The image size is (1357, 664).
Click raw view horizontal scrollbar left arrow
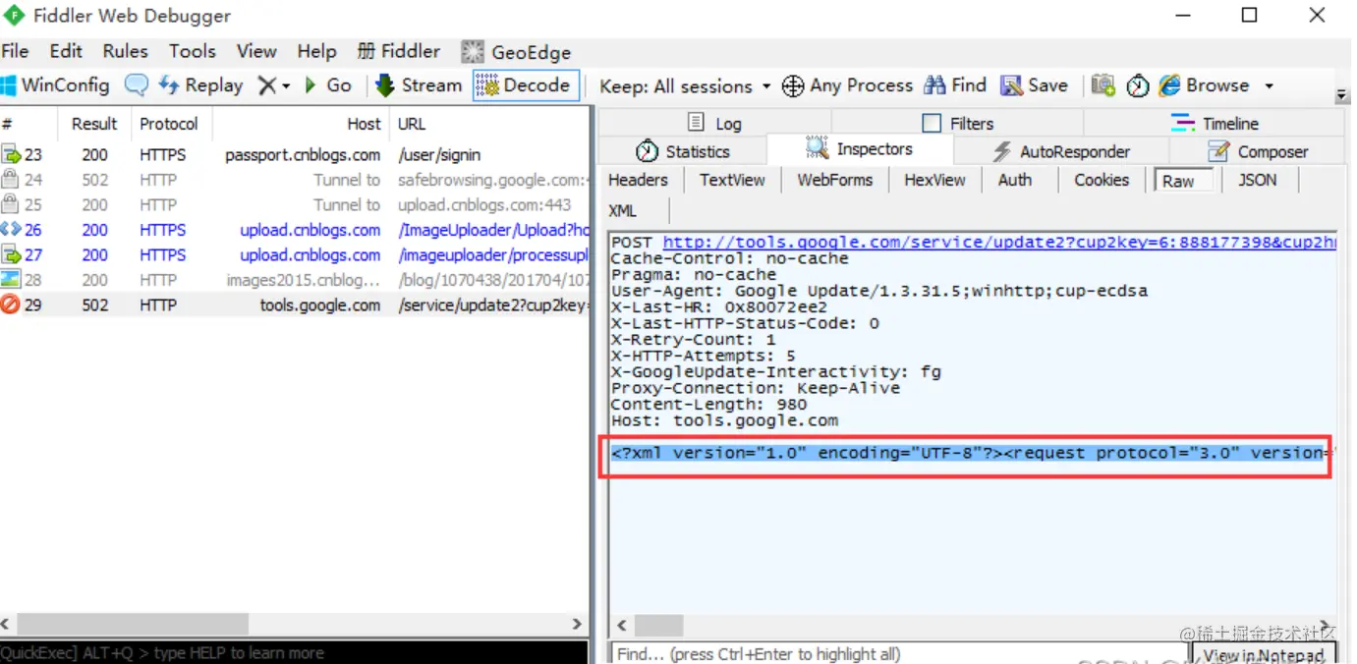pos(621,626)
